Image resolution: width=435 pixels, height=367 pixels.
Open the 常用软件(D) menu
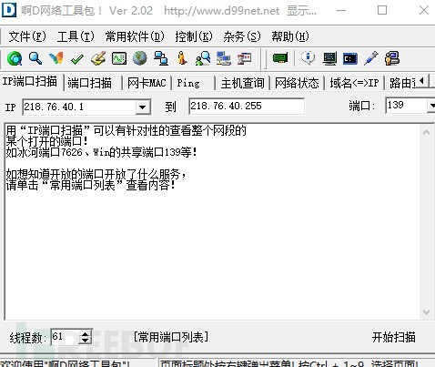tap(135, 36)
